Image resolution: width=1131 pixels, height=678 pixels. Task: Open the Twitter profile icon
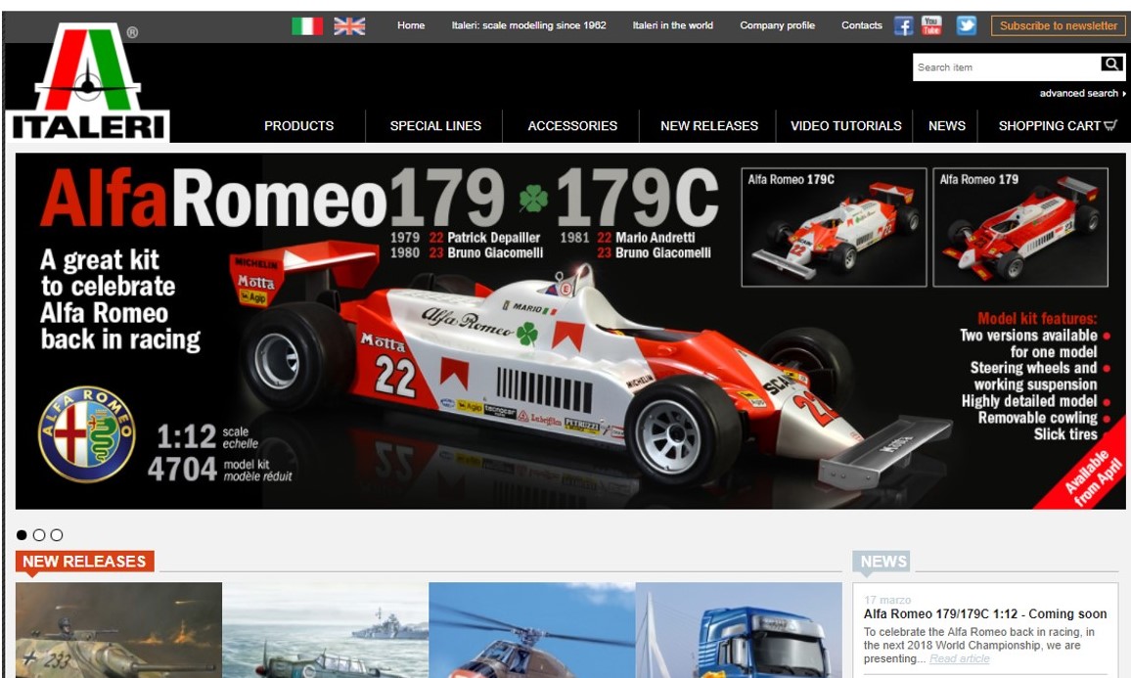click(x=967, y=26)
